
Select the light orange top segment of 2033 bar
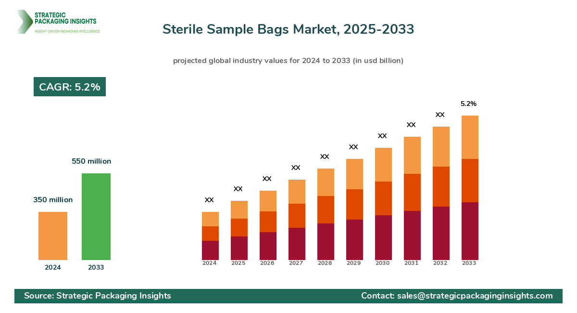point(470,137)
